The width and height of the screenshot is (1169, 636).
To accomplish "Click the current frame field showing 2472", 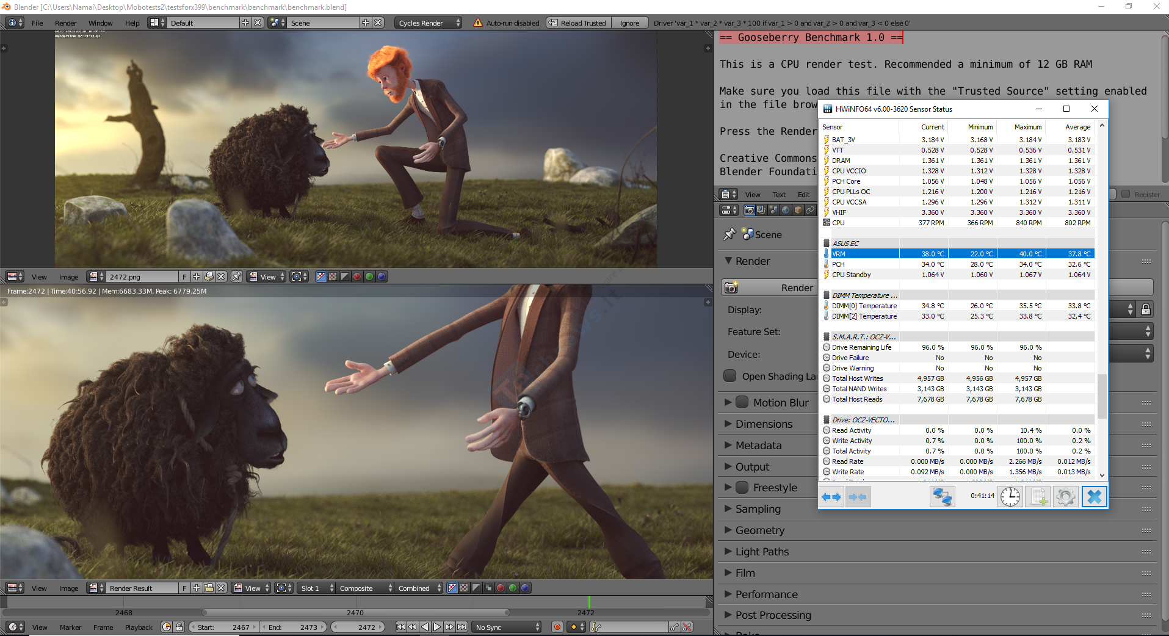I will click(x=358, y=627).
